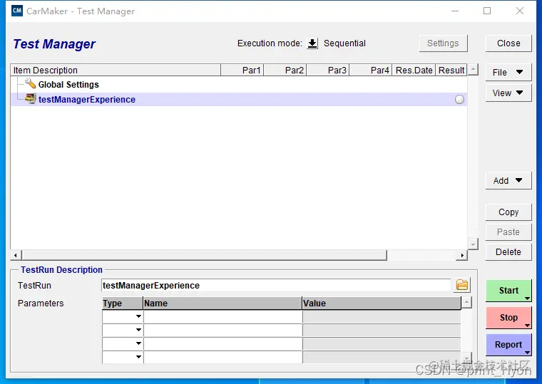Open the Report button's corner dropdown arrow
542x384 pixels.
pyautogui.click(x=527, y=352)
